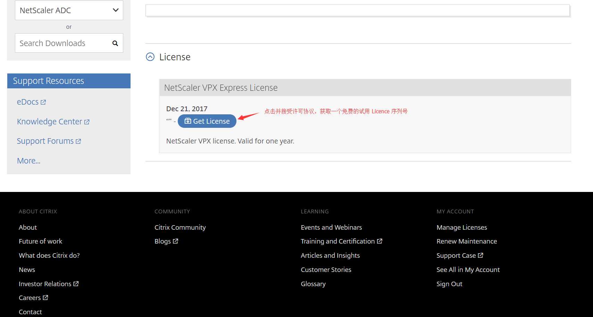Open Events and Webinars link
This screenshot has height=317, width=593.
tap(332, 227)
